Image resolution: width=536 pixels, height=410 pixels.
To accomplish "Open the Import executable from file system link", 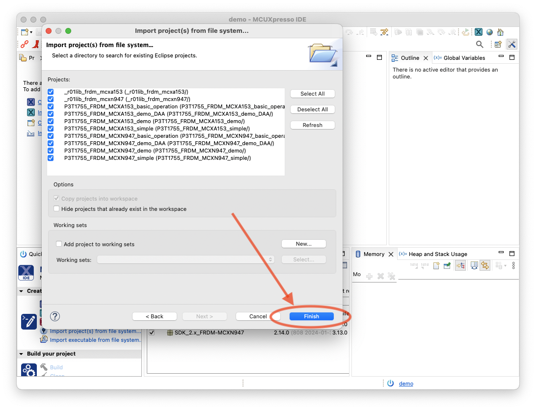I will coord(95,340).
